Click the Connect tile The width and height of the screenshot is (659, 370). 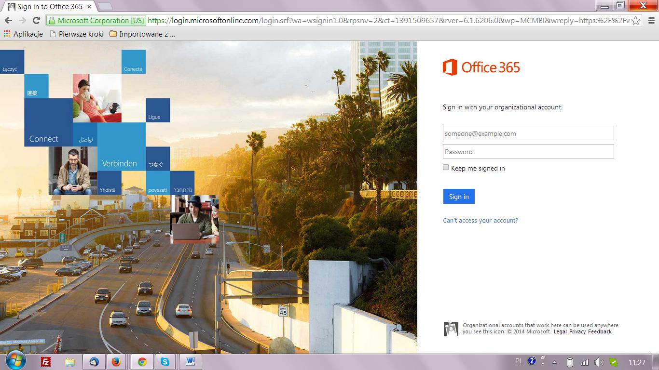click(x=48, y=122)
